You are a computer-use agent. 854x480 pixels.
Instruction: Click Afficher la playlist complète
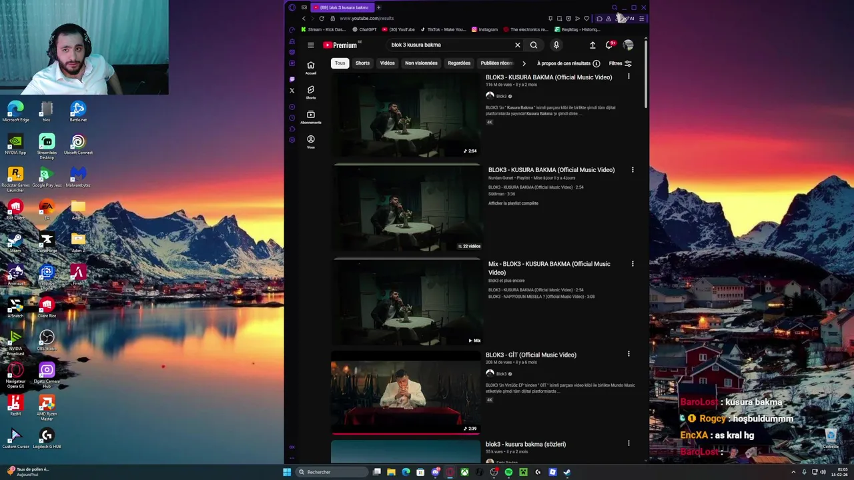click(x=513, y=203)
